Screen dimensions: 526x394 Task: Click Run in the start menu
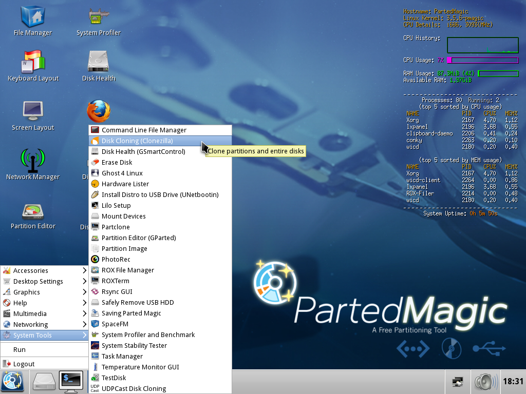[x=44, y=349]
